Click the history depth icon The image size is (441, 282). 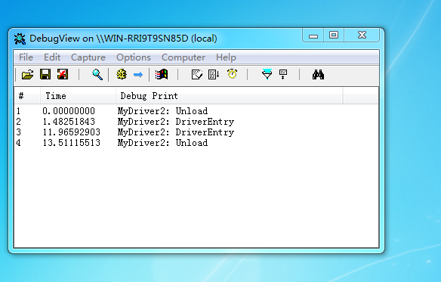[x=196, y=75]
